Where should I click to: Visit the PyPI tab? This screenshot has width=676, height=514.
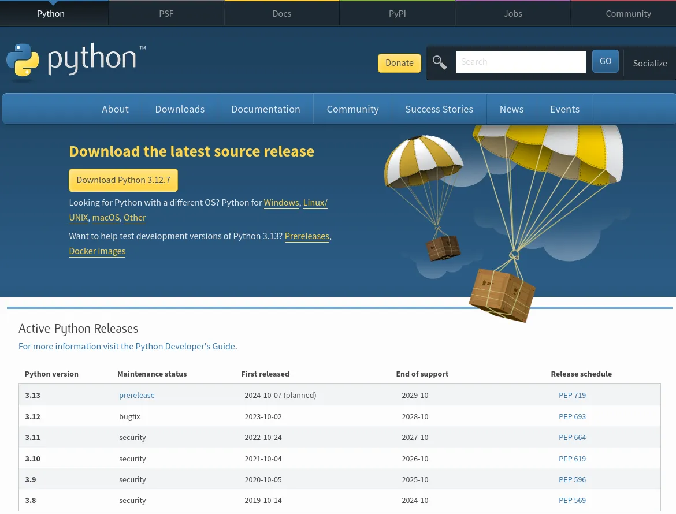coord(397,13)
